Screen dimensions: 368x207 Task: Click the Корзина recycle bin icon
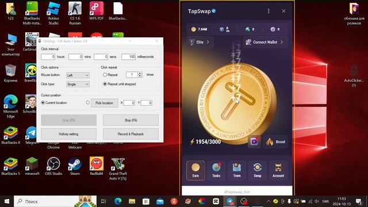pyautogui.click(x=10, y=73)
